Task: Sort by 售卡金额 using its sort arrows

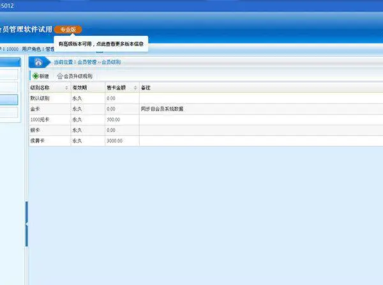Action: pyautogui.click(x=135, y=88)
